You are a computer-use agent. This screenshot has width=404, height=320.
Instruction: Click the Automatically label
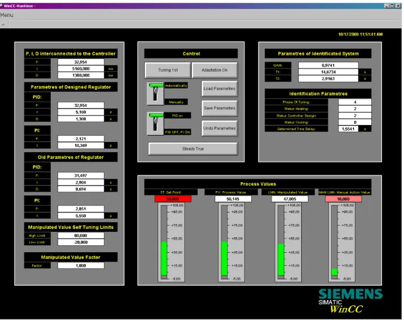tap(176, 85)
